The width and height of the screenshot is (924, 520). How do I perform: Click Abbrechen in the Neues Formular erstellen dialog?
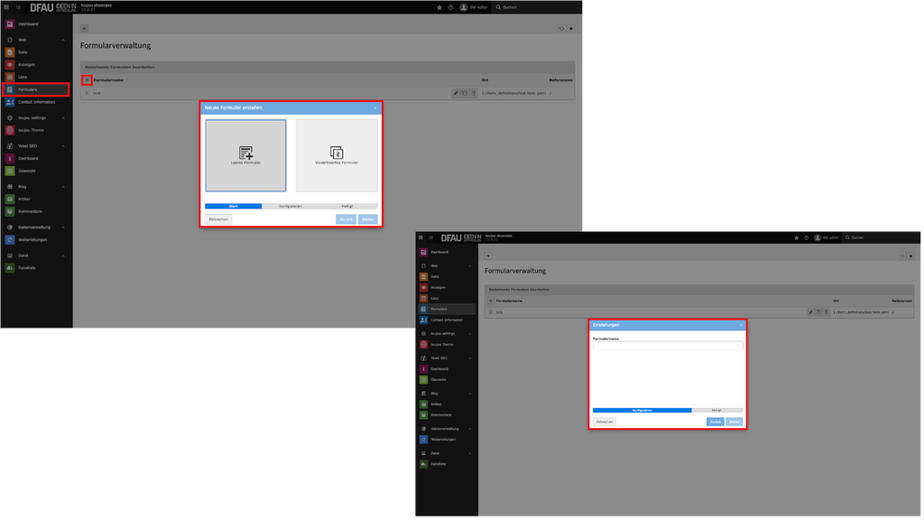click(x=218, y=219)
